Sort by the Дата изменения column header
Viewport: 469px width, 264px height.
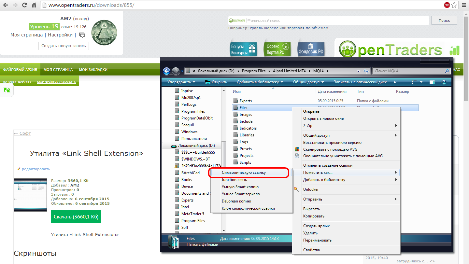(x=332, y=91)
